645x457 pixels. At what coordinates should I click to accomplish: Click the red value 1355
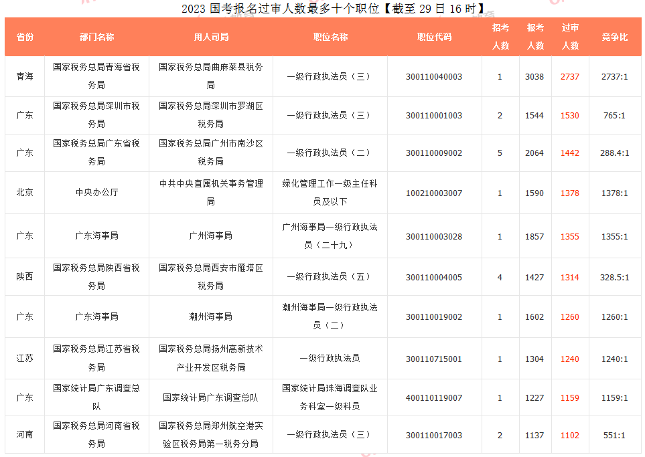[x=570, y=237]
